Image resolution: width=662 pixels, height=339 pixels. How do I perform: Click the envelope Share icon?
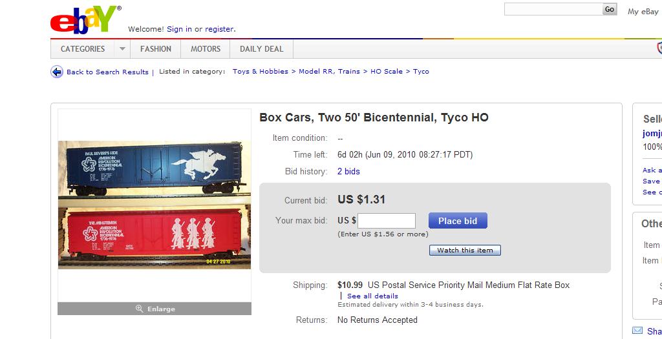pos(637,331)
